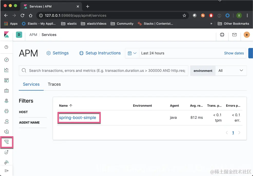Close the Services | APM tab
The width and height of the screenshot is (253, 176).
pos(78,6)
